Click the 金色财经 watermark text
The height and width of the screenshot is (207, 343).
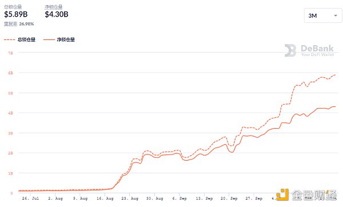coord(314,195)
